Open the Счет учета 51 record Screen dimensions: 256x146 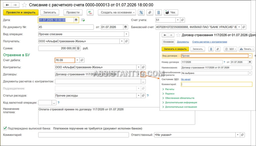(182, 20)
